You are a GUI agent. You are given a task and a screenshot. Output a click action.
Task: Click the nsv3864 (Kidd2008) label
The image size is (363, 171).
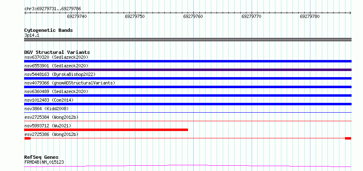pyautogui.click(x=46, y=109)
